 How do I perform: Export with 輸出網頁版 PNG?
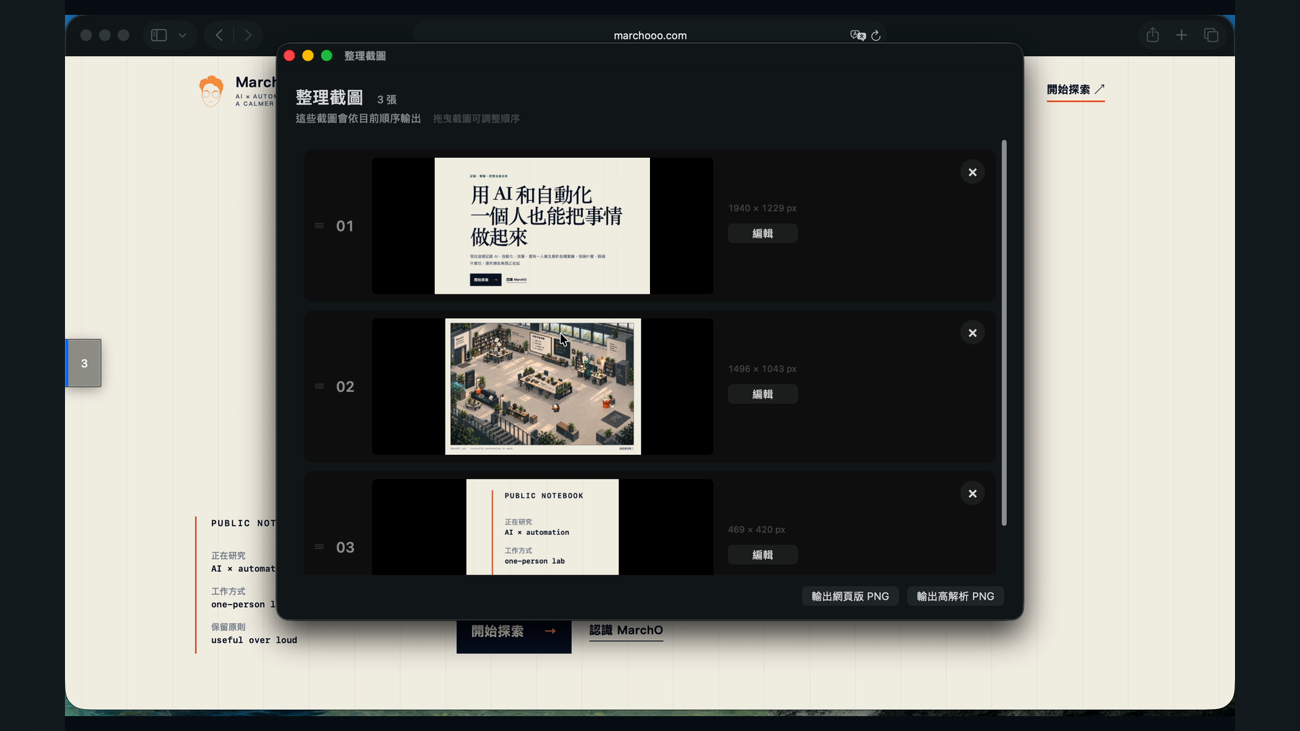[850, 596]
